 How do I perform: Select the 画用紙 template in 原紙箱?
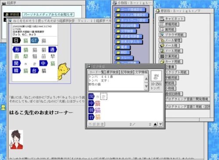pos(167,29)
